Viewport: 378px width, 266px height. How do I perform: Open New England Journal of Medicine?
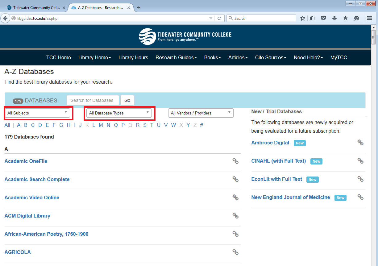point(291,197)
